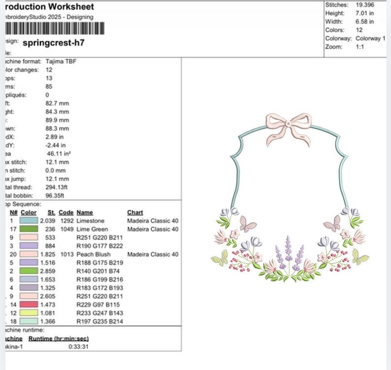Select the green swatch for R140 G201 B74
The width and height of the screenshot is (391, 370).
[x=29, y=271]
